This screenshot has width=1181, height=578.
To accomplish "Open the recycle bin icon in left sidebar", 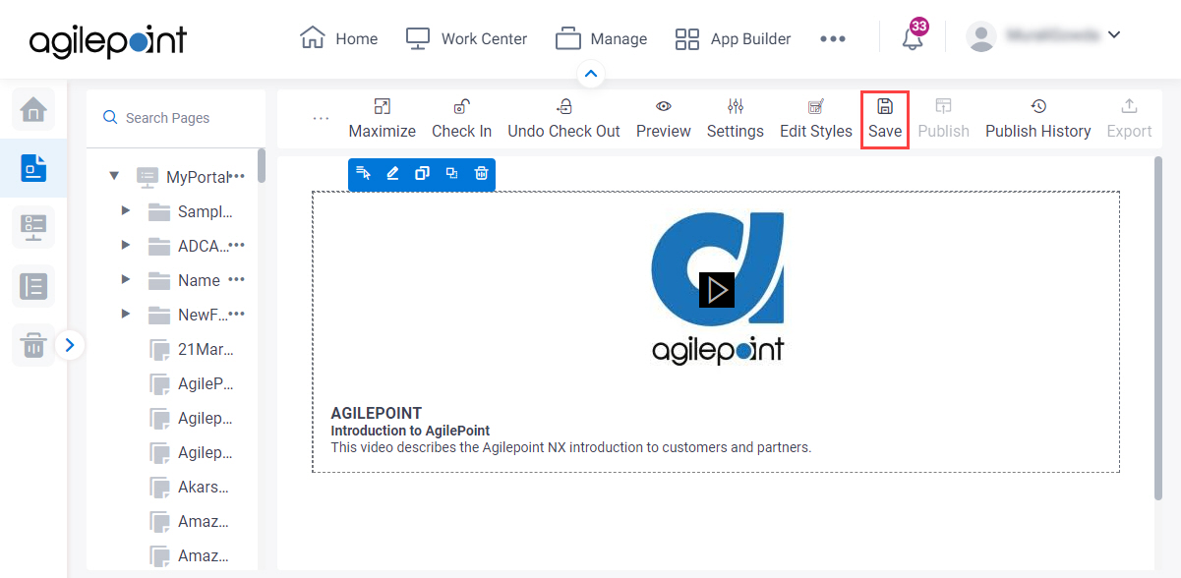I will (33, 345).
